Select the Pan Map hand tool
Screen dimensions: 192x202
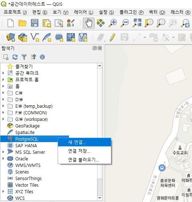[x=89, y=23]
